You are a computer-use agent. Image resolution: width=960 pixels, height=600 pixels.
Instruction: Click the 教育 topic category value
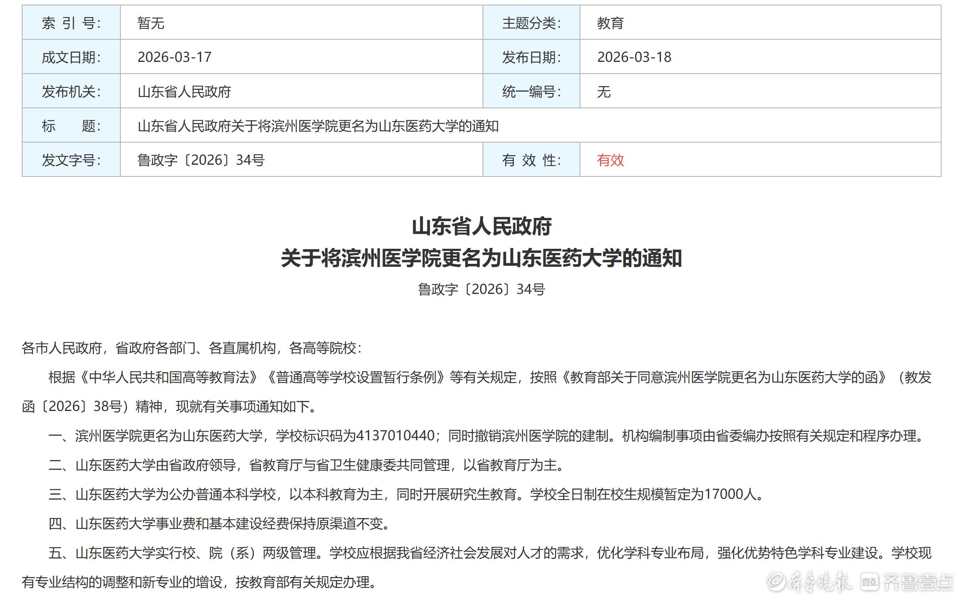[610, 23]
